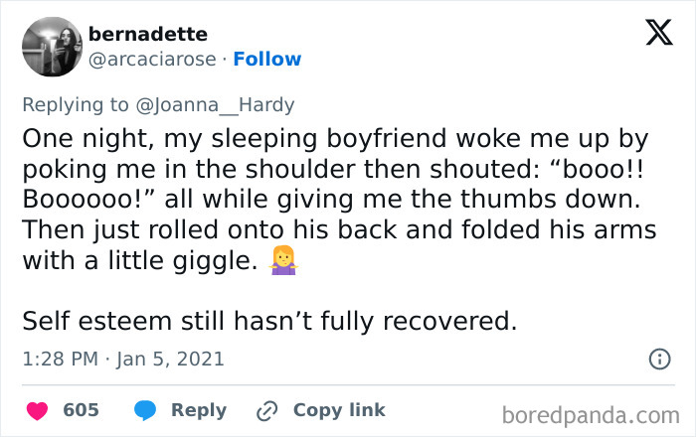Like the tweet with the heart icon
The height and width of the screenshot is (437, 696).
tap(37, 410)
